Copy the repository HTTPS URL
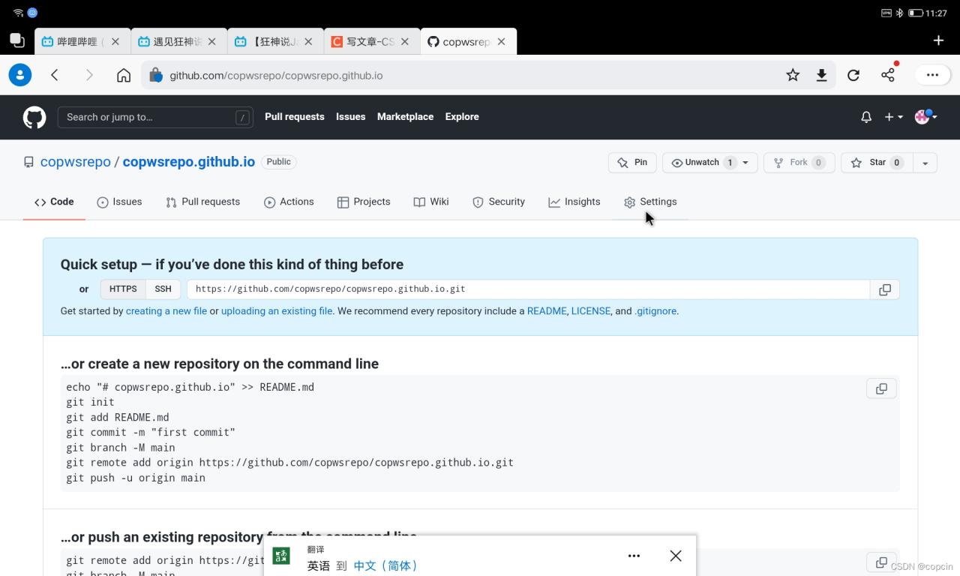The image size is (960, 576). pos(885,289)
